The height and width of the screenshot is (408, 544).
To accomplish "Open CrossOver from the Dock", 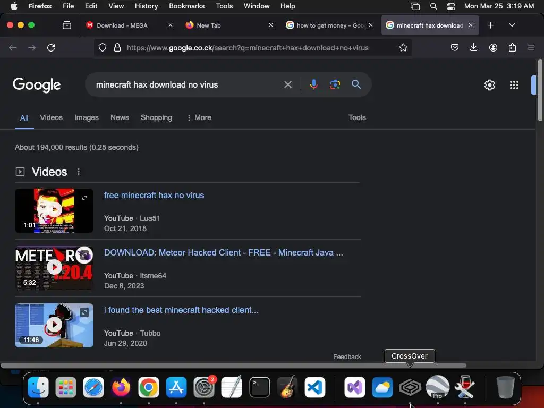I will coord(410,387).
